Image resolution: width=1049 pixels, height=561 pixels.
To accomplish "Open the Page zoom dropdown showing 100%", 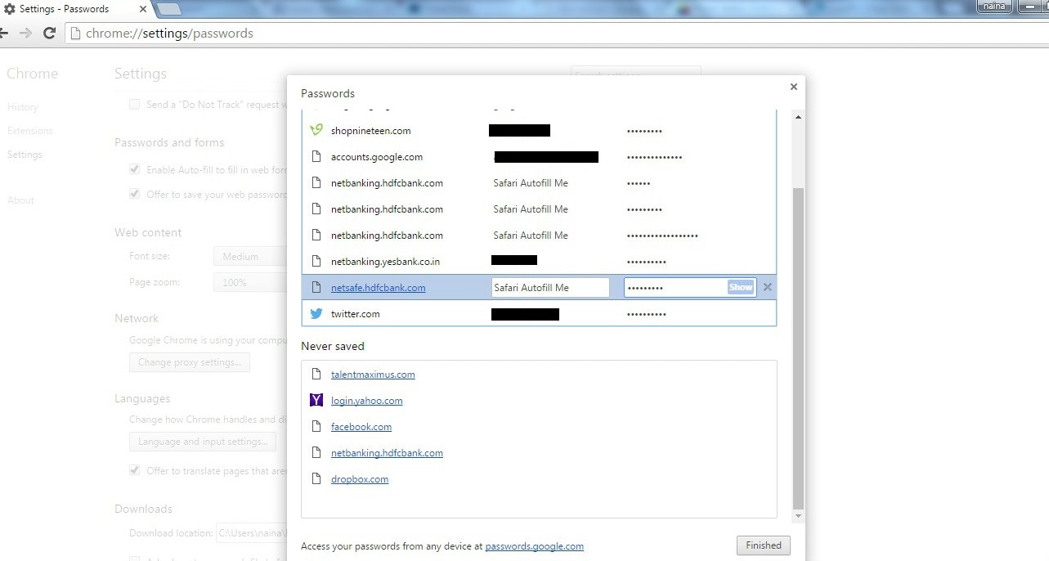I will 249,282.
